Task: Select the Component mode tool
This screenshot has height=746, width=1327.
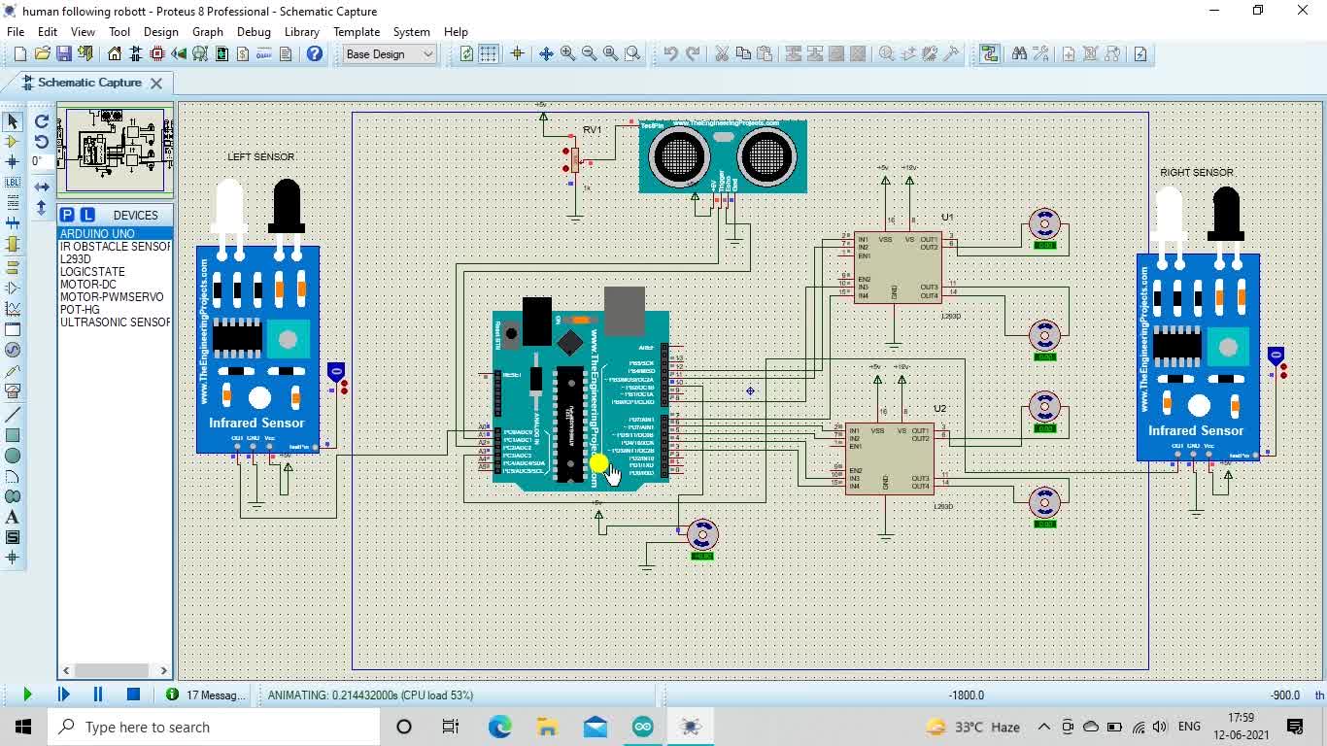Action: coord(12,142)
